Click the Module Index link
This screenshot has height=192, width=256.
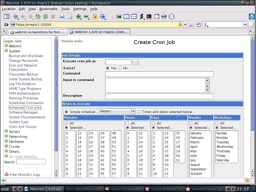(x=72, y=41)
